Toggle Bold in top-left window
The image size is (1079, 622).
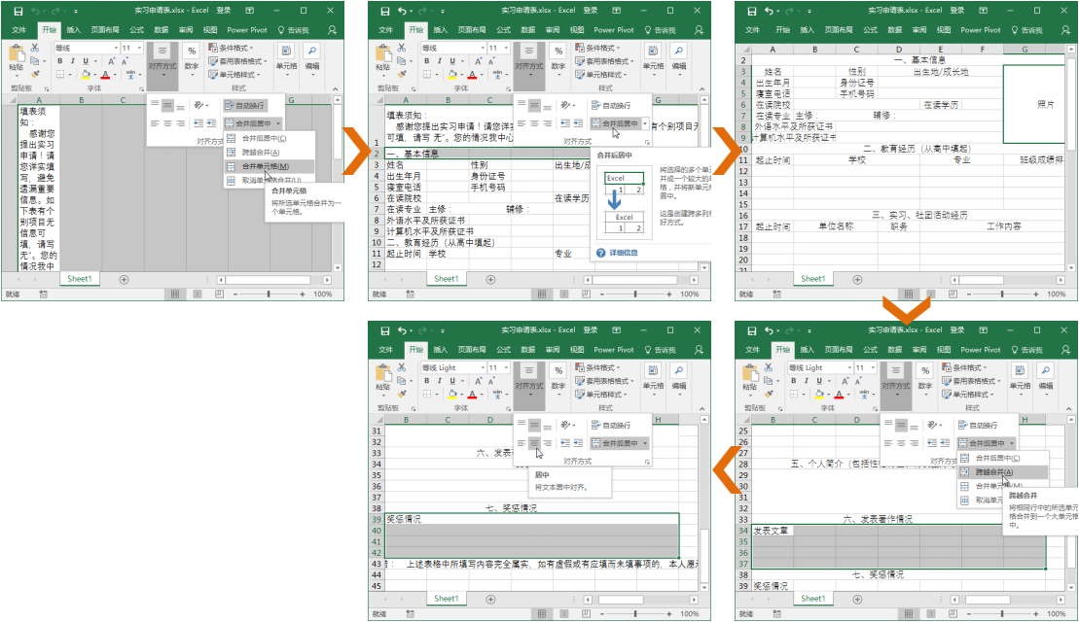coord(60,61)
